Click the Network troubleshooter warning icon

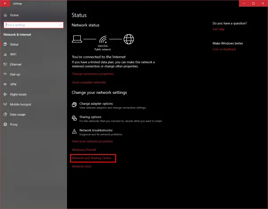click(x=74, y=131)
